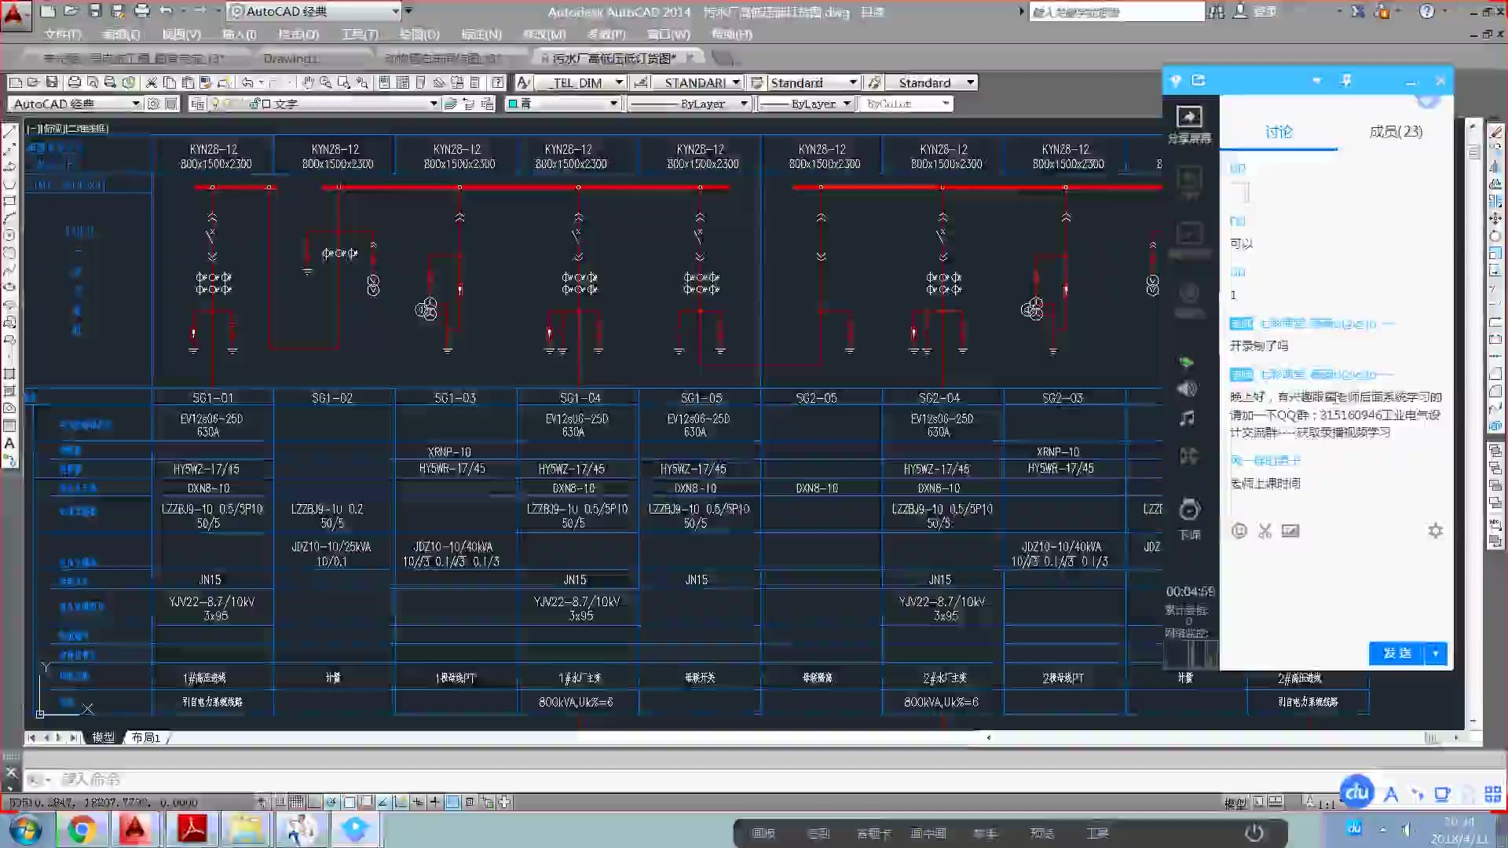Click the Save icon in the standard toolbar
Viewport: 1508px width, 848px height.
click(x=52, y=82)
